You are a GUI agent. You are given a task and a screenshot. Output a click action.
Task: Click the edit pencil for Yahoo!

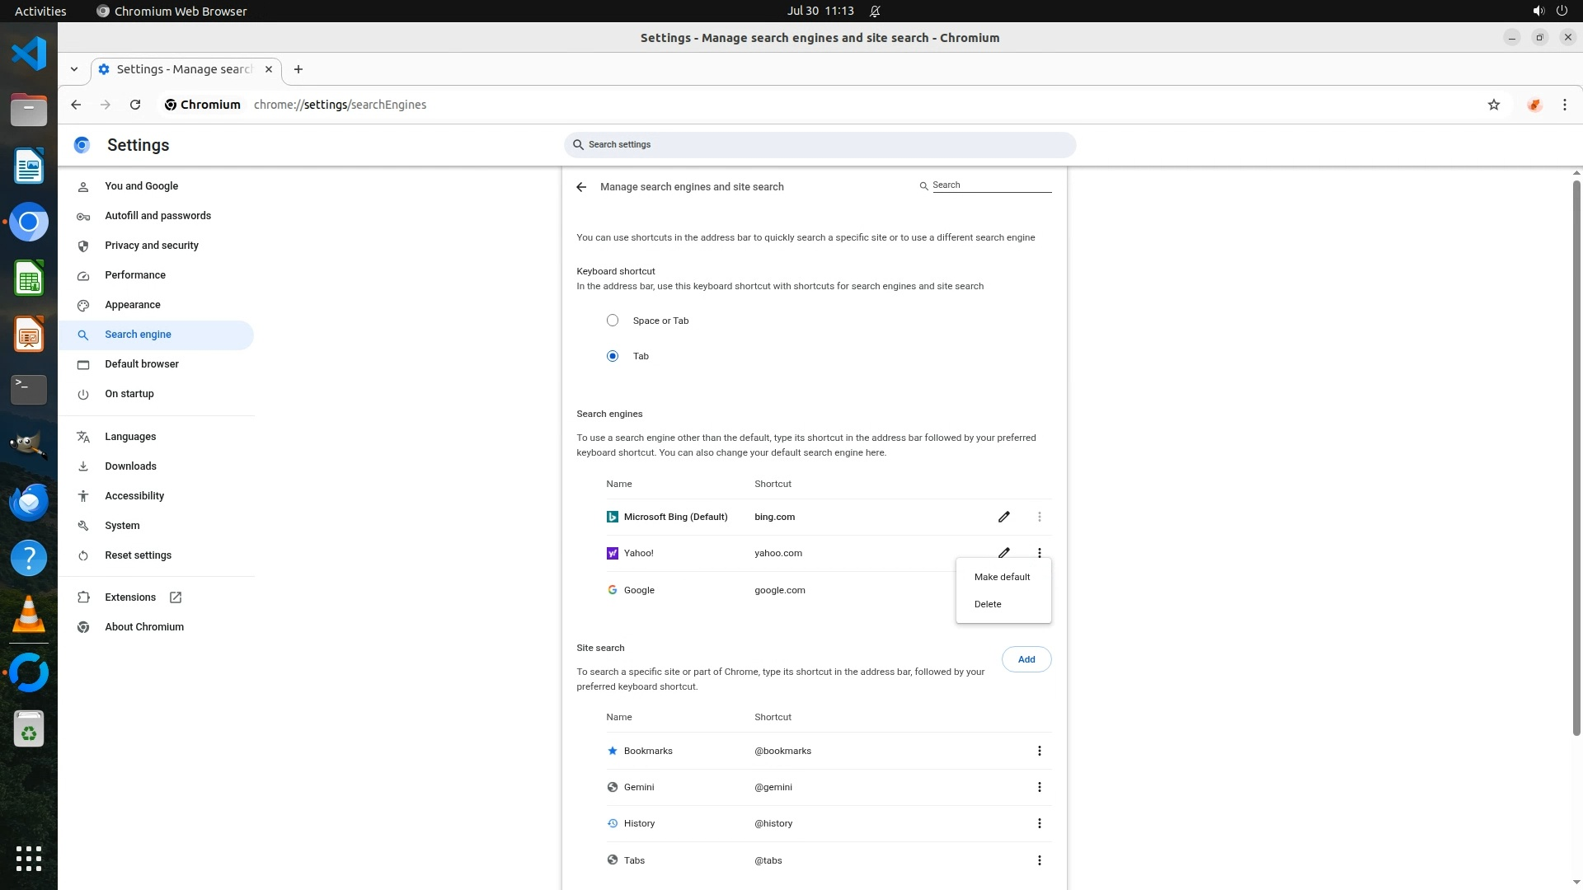pyautogui.click(x=1003, y=552)
